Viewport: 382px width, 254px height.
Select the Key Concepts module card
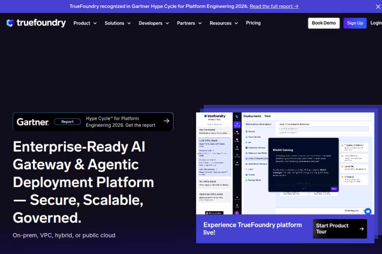214,131
